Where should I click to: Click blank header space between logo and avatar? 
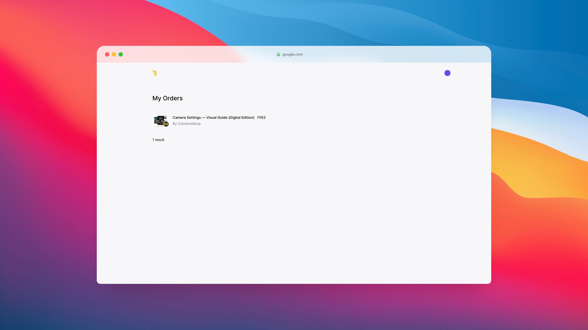coord(300,73)
